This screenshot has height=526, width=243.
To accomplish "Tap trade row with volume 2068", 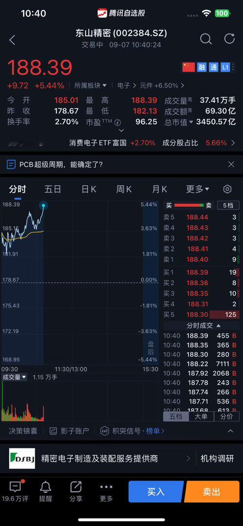I will pos(201,374).
